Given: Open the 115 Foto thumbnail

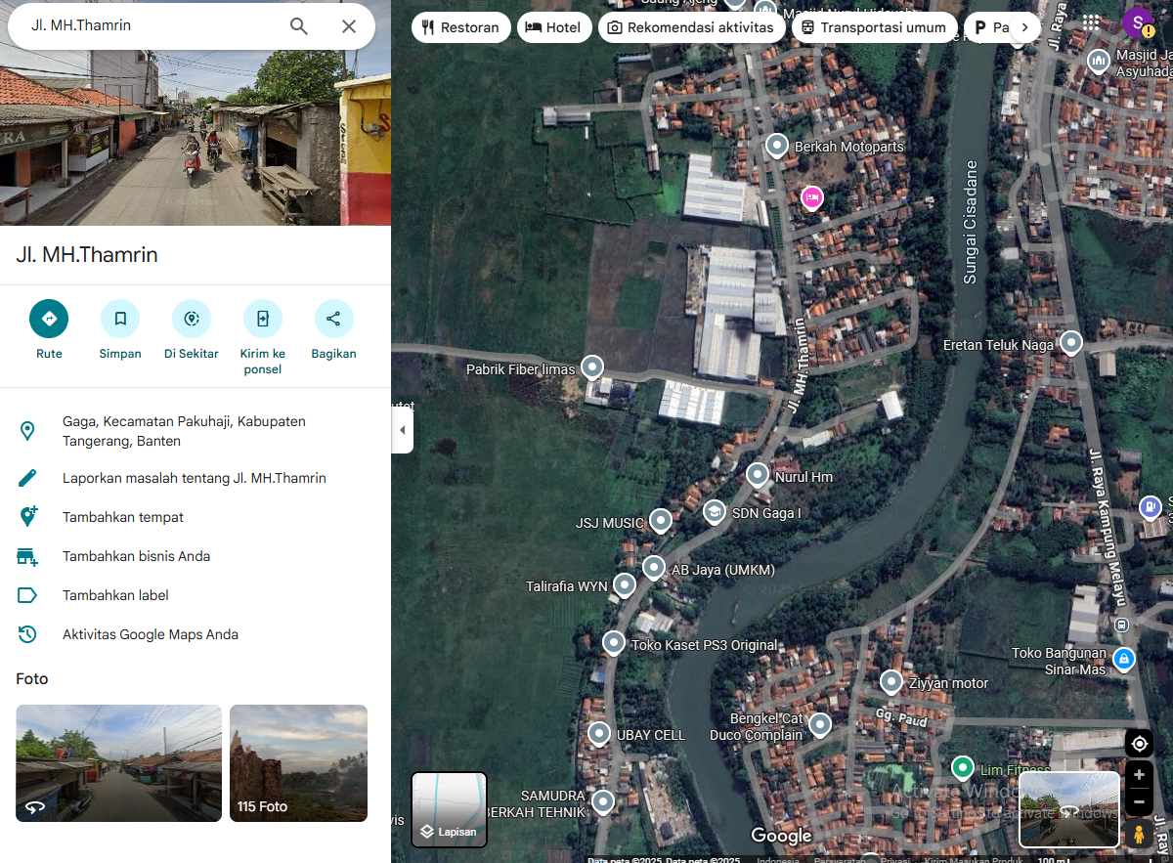Looking at the screenshot, I should click(298, 762).
